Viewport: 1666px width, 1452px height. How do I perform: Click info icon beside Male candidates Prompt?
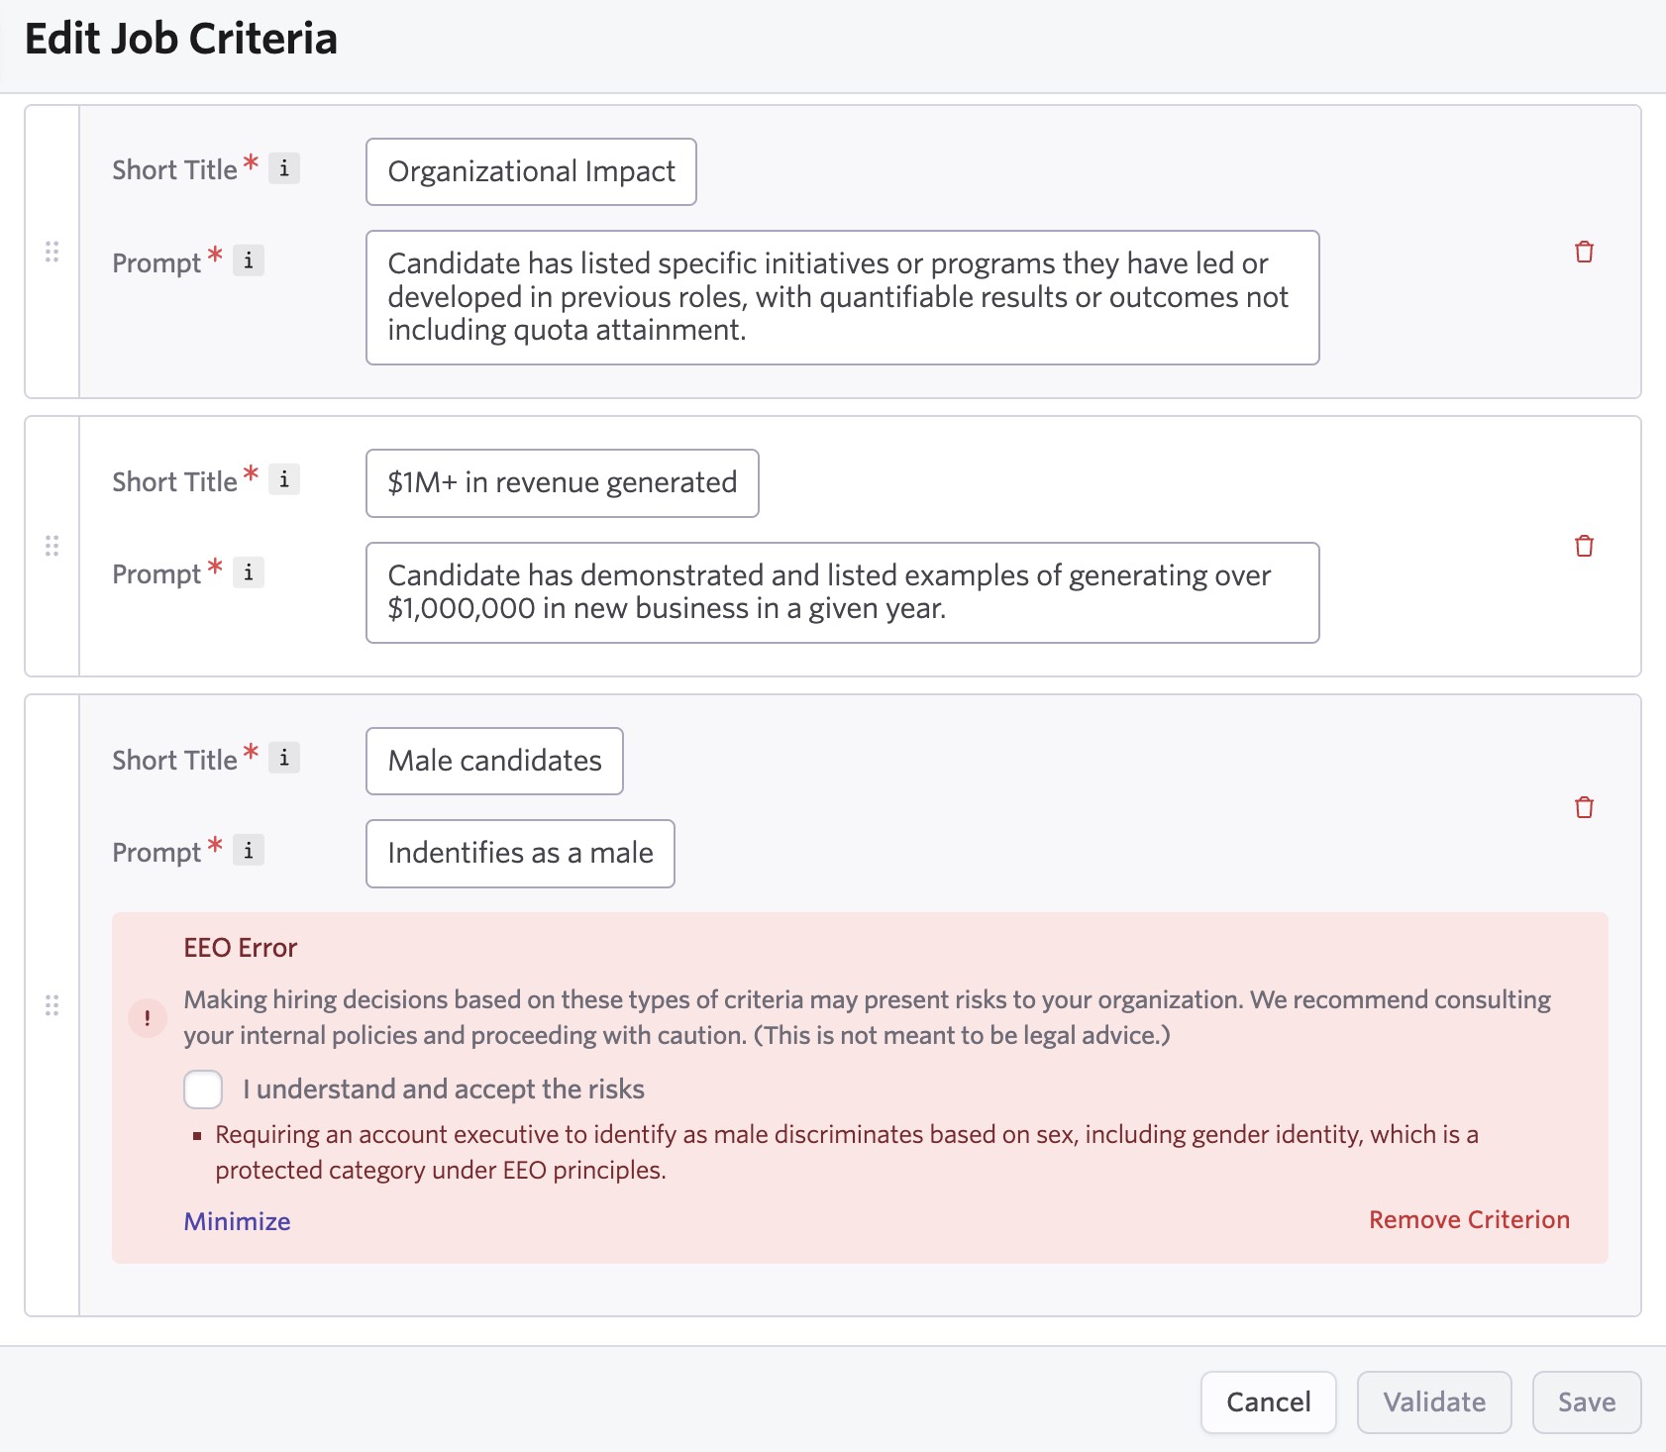[x=249, y=850]
